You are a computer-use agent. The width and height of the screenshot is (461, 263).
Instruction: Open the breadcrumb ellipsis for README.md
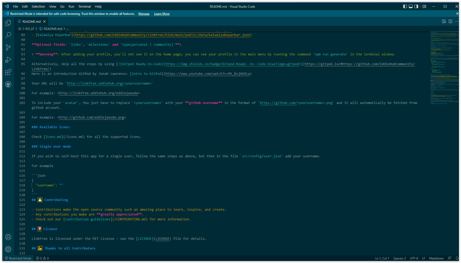click(67, 29)
